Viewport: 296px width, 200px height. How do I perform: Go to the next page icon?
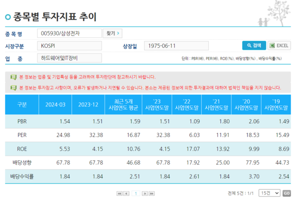pyautogui.click(x=145, y=194)
